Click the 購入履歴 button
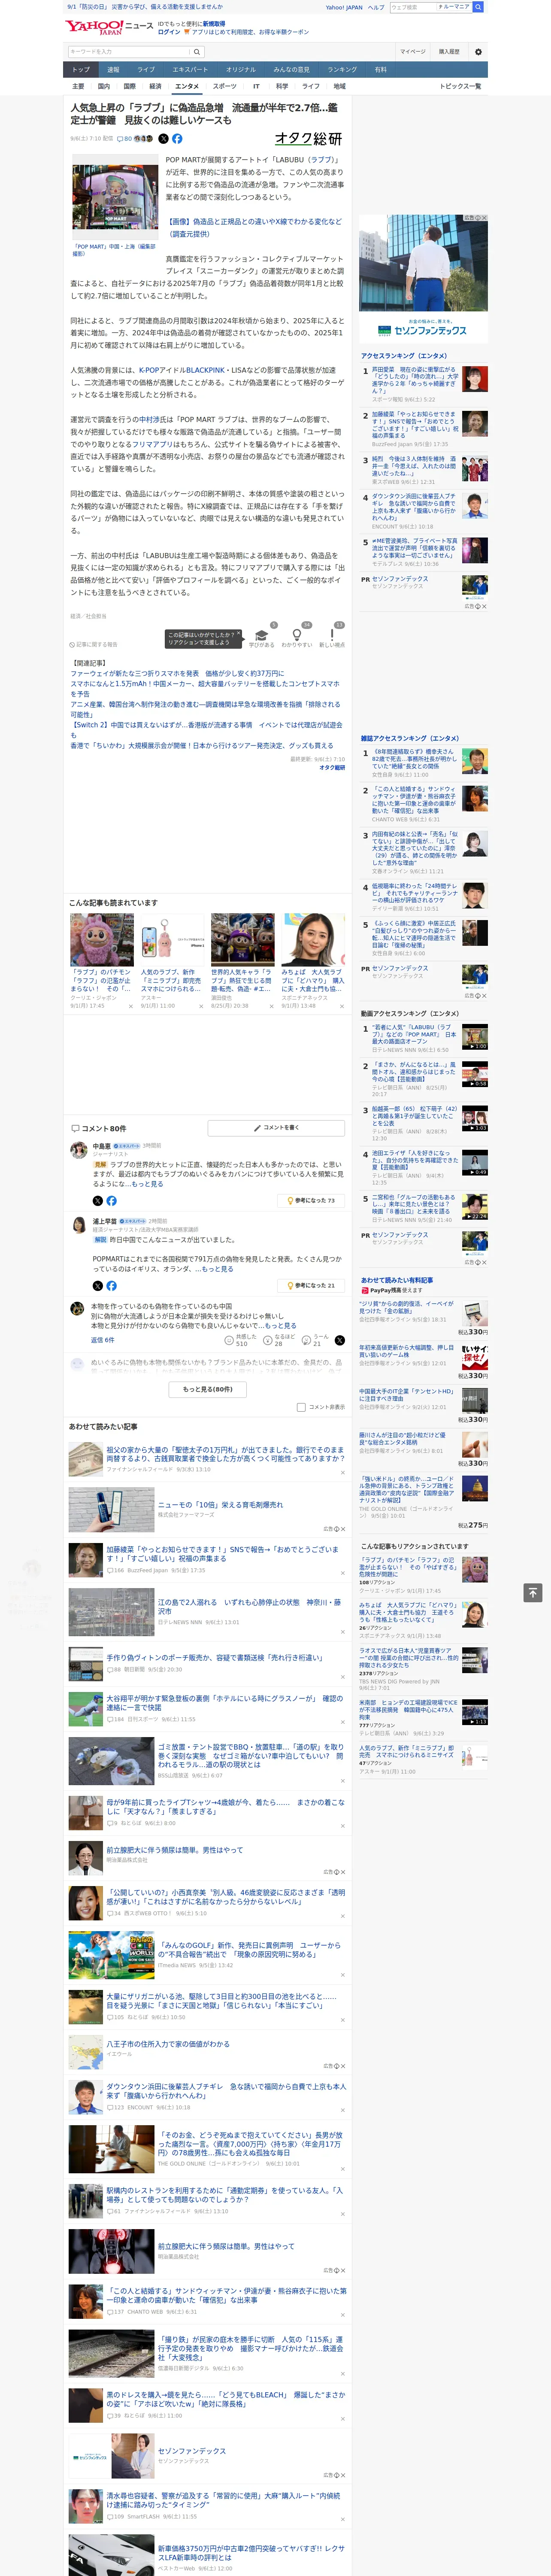This screenshot has width=551, height=2576. [449, 52]
